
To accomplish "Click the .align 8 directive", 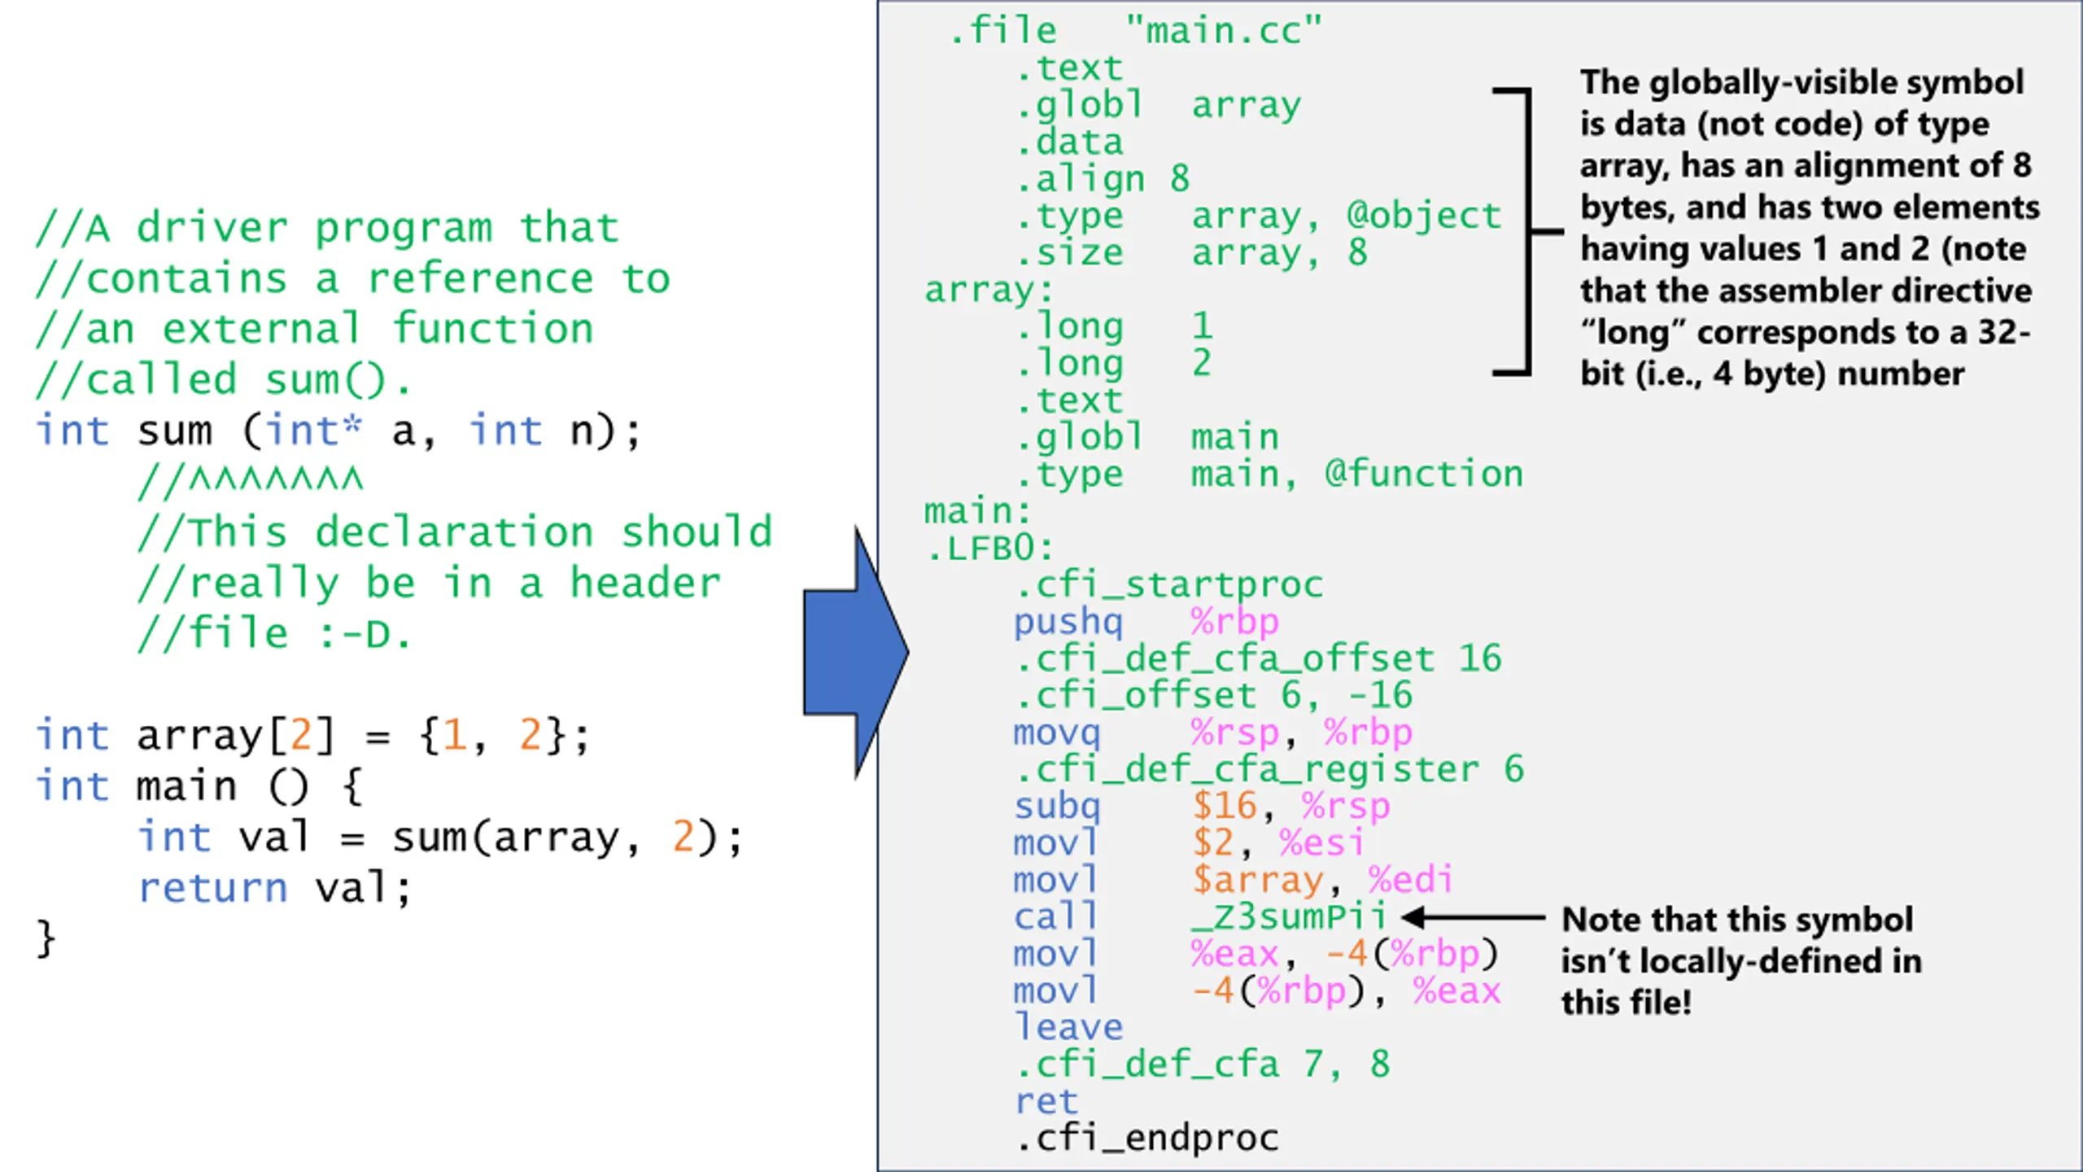I will click(x=1103, y=178).
